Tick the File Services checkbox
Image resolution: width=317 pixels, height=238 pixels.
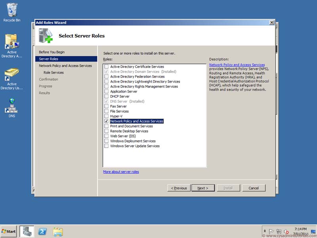coord(106,111)
